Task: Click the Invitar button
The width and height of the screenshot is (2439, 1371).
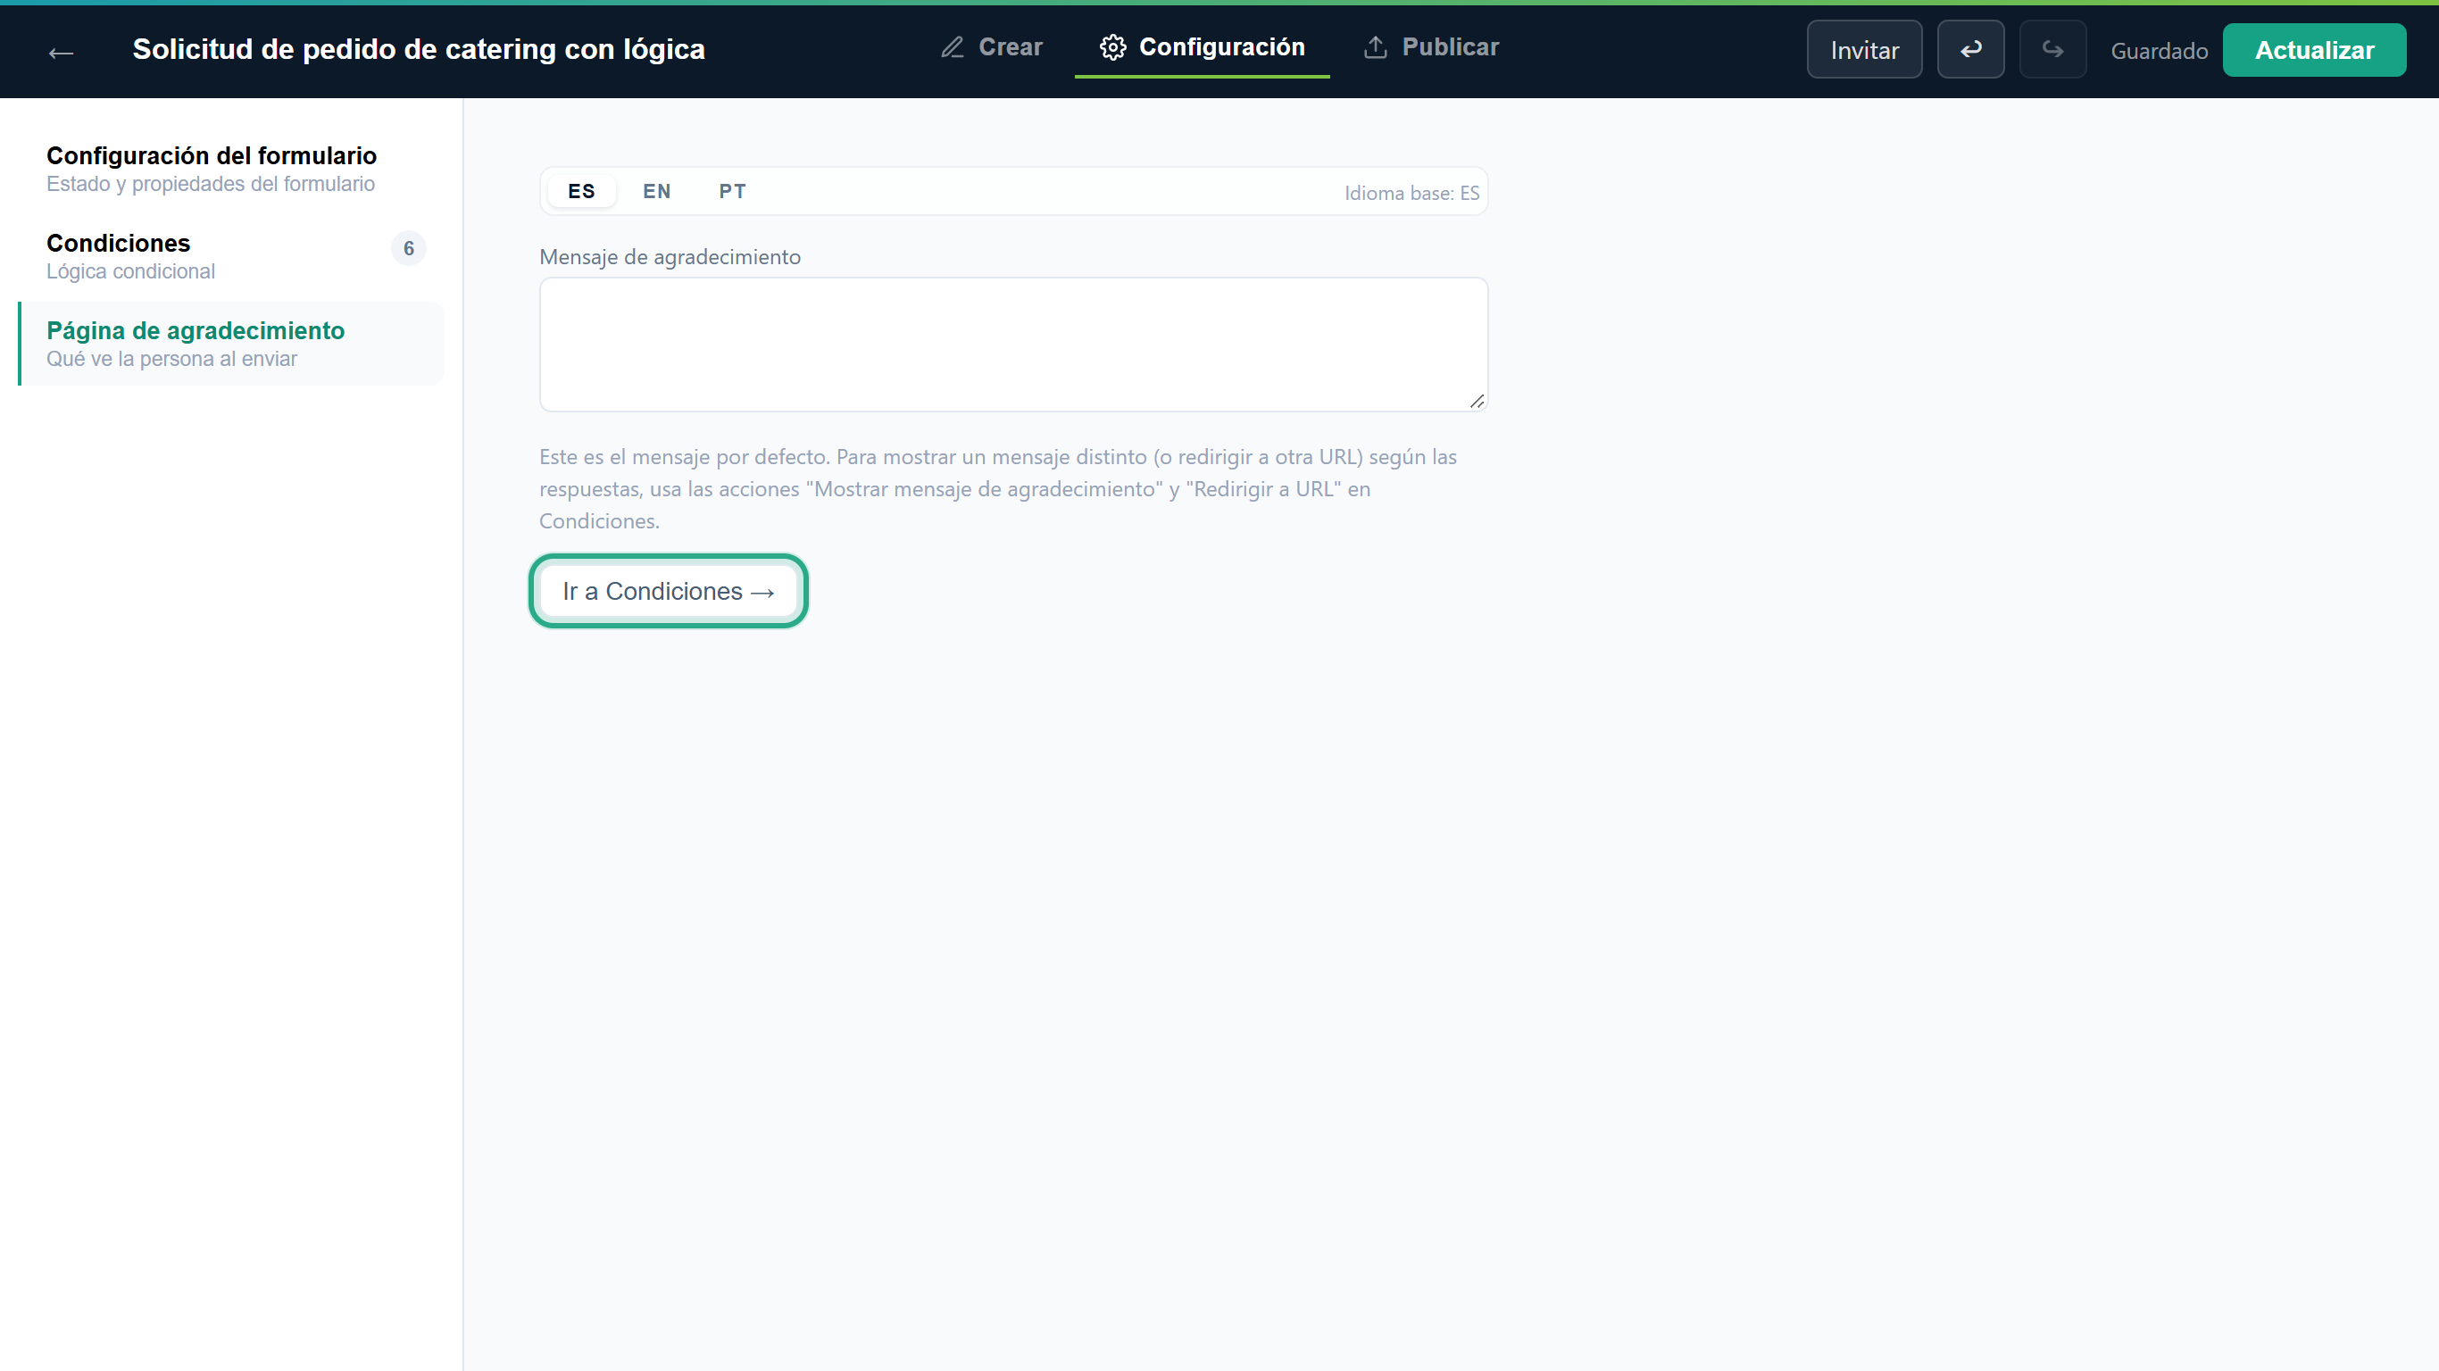Action: point(1863,49)
